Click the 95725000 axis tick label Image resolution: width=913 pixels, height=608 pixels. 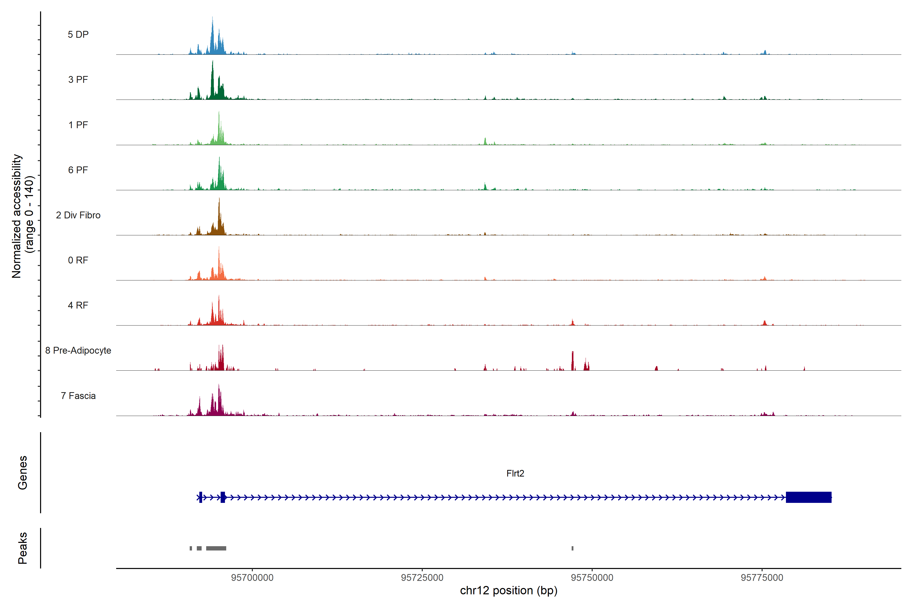[422, 577]
